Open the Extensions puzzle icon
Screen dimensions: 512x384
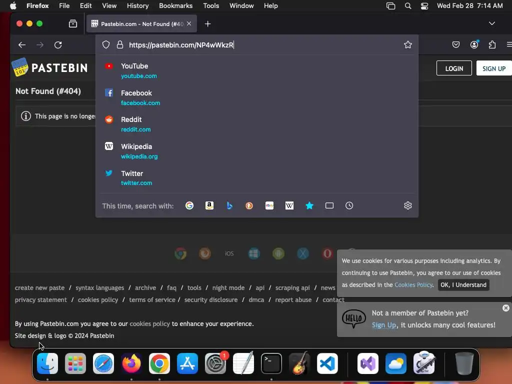click(x=492, y=44)
